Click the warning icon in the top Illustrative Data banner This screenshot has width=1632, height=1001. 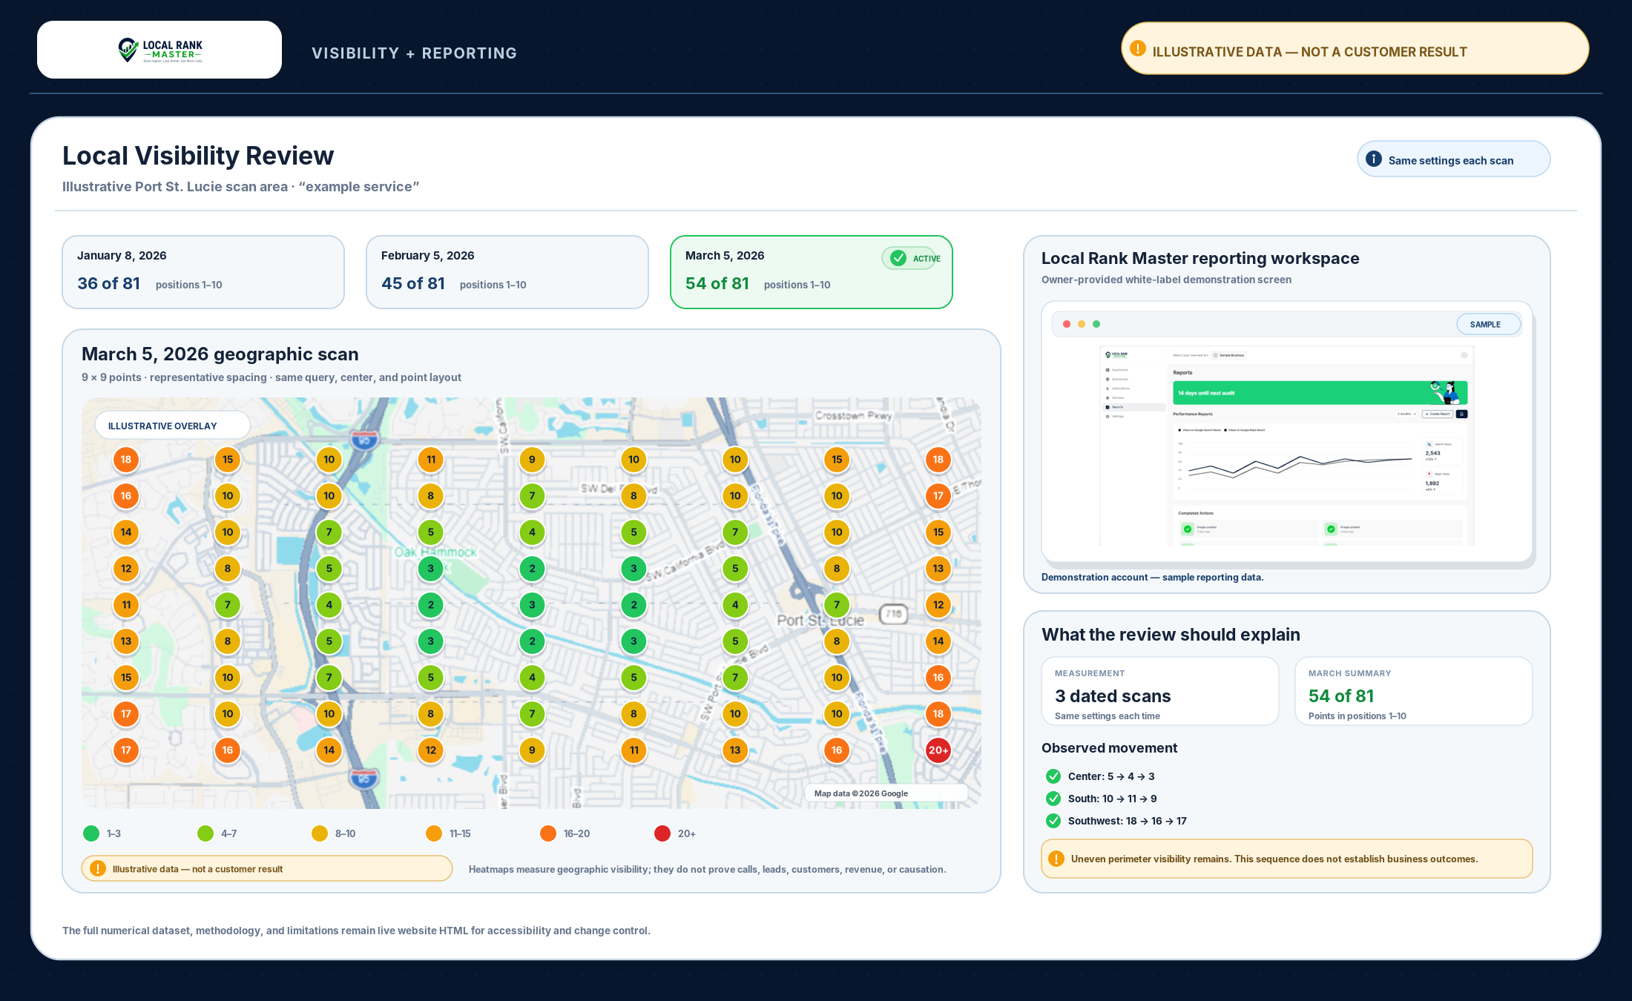(1138, 48)
